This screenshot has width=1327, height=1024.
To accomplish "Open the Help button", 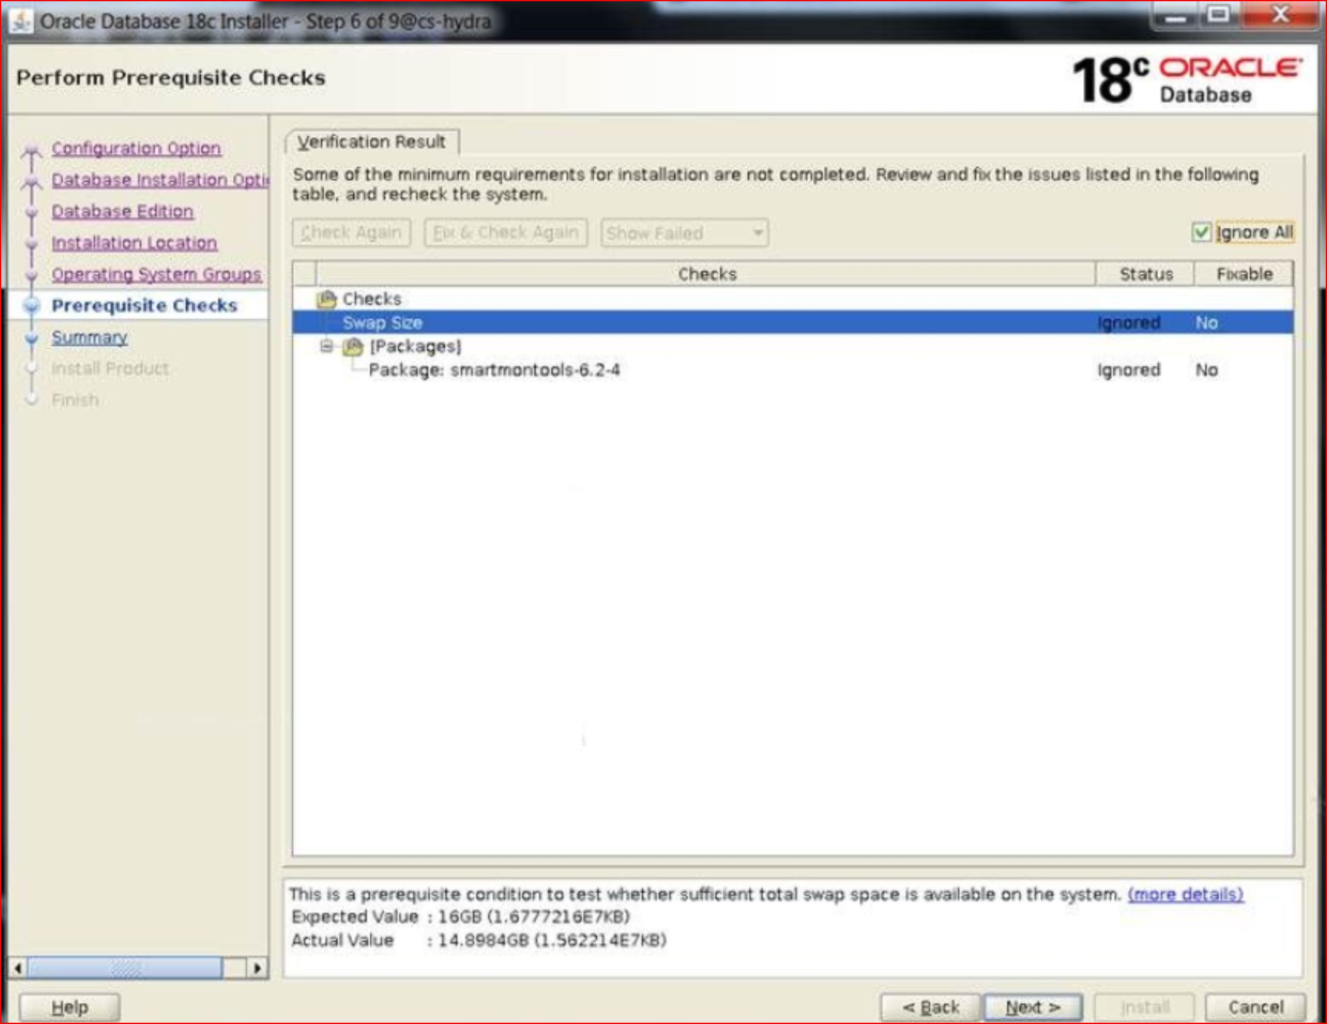I will click(x=69, y=1007).
